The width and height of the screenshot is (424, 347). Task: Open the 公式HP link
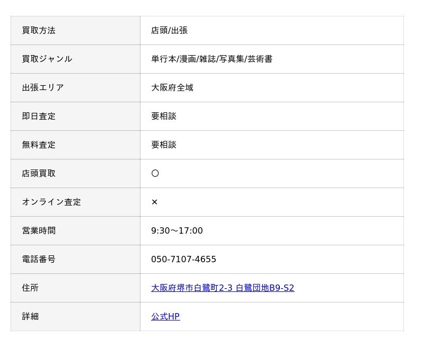(x=165, y=316)
